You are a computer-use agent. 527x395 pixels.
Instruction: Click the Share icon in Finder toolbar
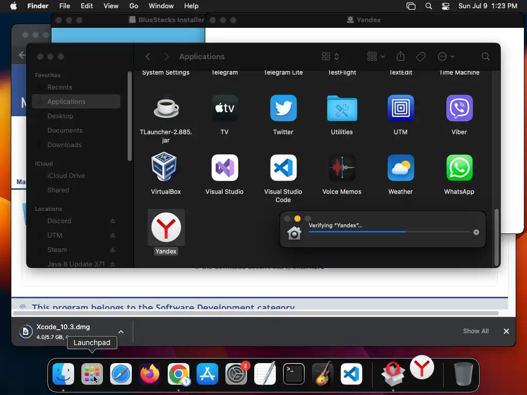[x=400, y=57]
